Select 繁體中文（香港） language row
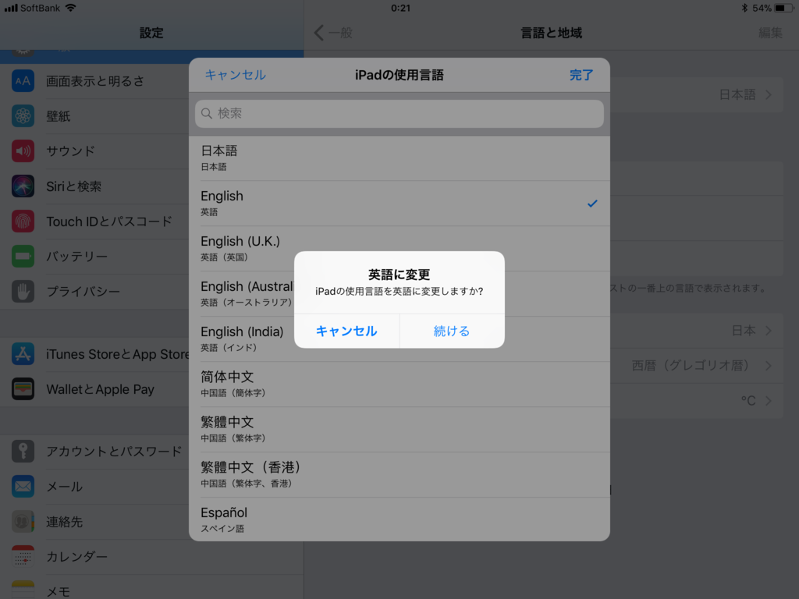The width and height of the screenshot is (799, 599). (x=399, y=475)
